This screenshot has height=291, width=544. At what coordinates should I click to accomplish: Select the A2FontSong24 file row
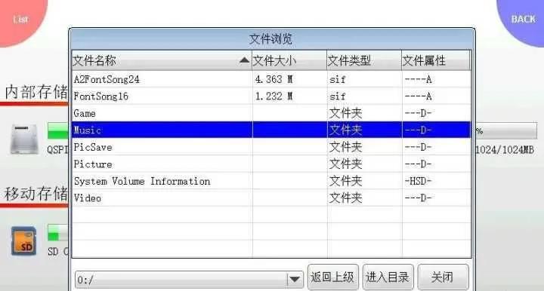pos(271,79)
